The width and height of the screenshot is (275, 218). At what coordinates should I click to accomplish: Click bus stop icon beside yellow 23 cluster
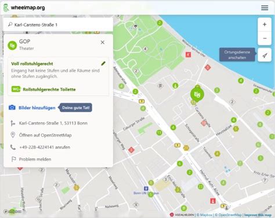pos(178,145)
